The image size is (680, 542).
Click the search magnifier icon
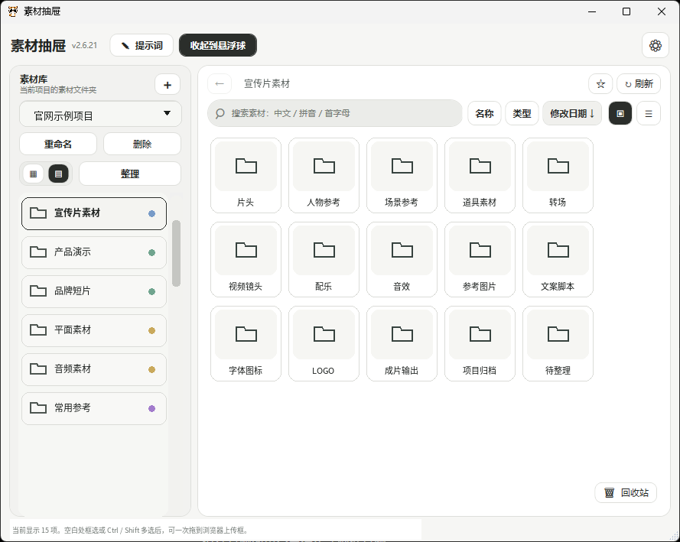click(220, 113)
